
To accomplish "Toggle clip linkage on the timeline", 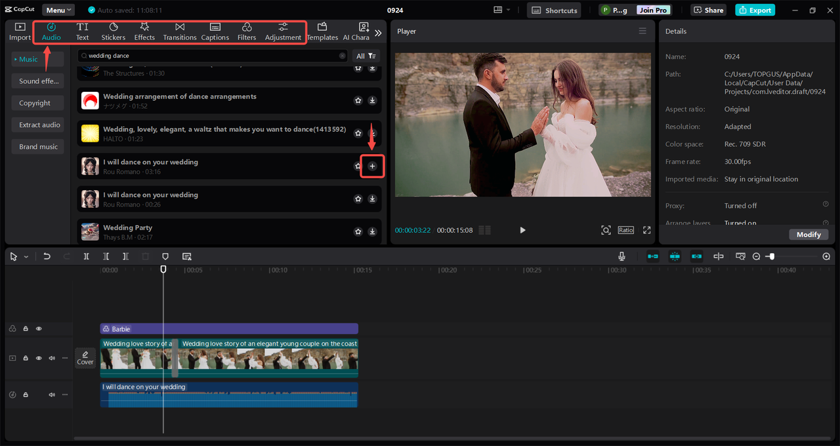I will click(697, 256).
